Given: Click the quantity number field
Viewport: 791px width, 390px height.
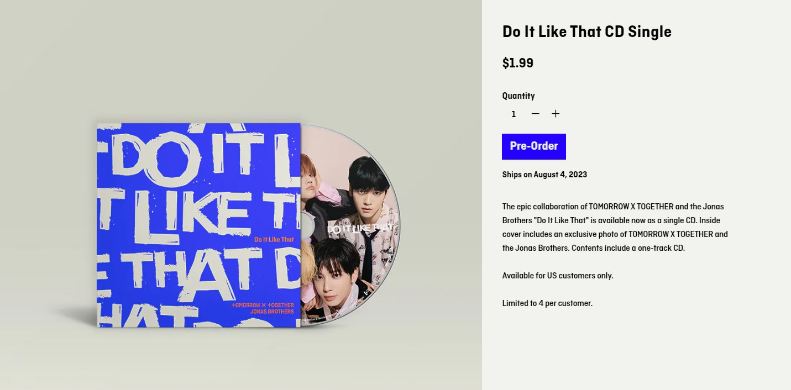Looking at the screenshot, I should click(x=514, y=114).
